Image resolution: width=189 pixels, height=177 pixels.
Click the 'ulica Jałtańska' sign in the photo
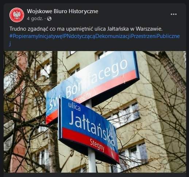click(x=89, y=130)
